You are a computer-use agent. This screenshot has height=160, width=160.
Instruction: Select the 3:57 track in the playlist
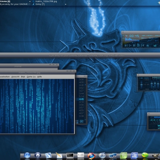[x=81, y=108]
